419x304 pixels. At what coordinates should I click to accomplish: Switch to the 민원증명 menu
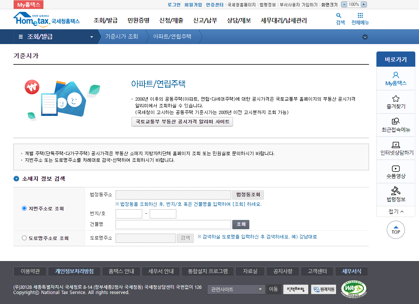tap(137, 21)
